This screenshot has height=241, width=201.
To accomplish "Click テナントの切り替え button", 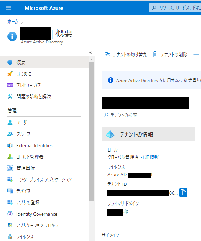I will (x=126, y=55).
